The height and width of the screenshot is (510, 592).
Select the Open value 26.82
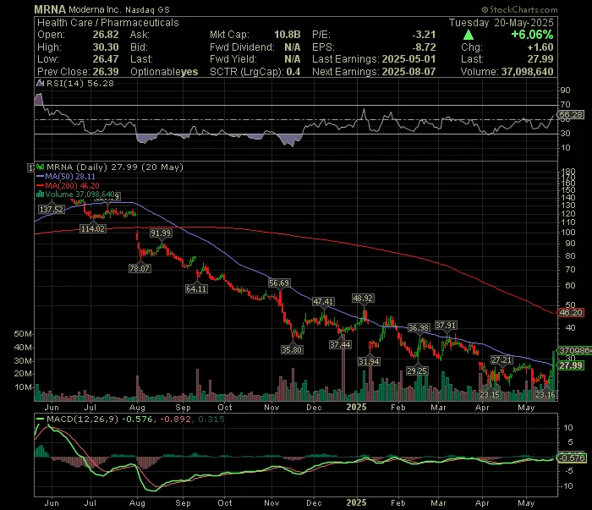[x=106, y=35]
